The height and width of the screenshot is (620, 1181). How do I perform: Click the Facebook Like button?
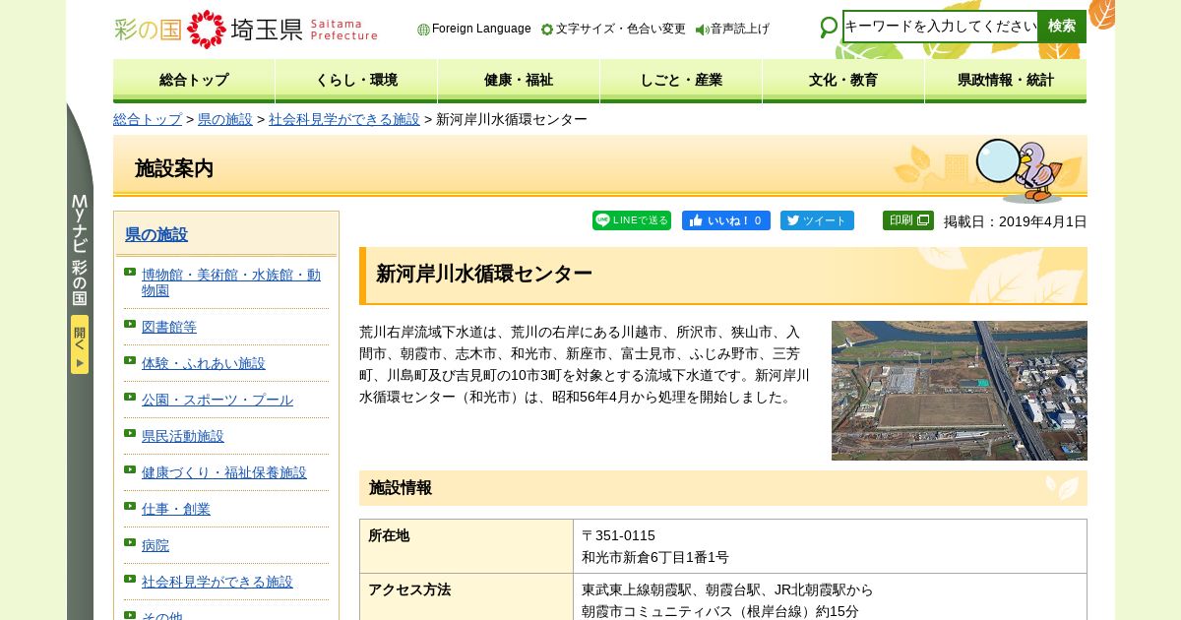coord(726,220)
